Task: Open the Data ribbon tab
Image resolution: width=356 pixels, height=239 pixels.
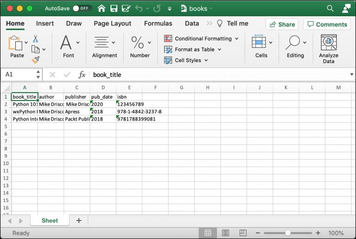Action: pyautogui.click(x=192, y=23)
